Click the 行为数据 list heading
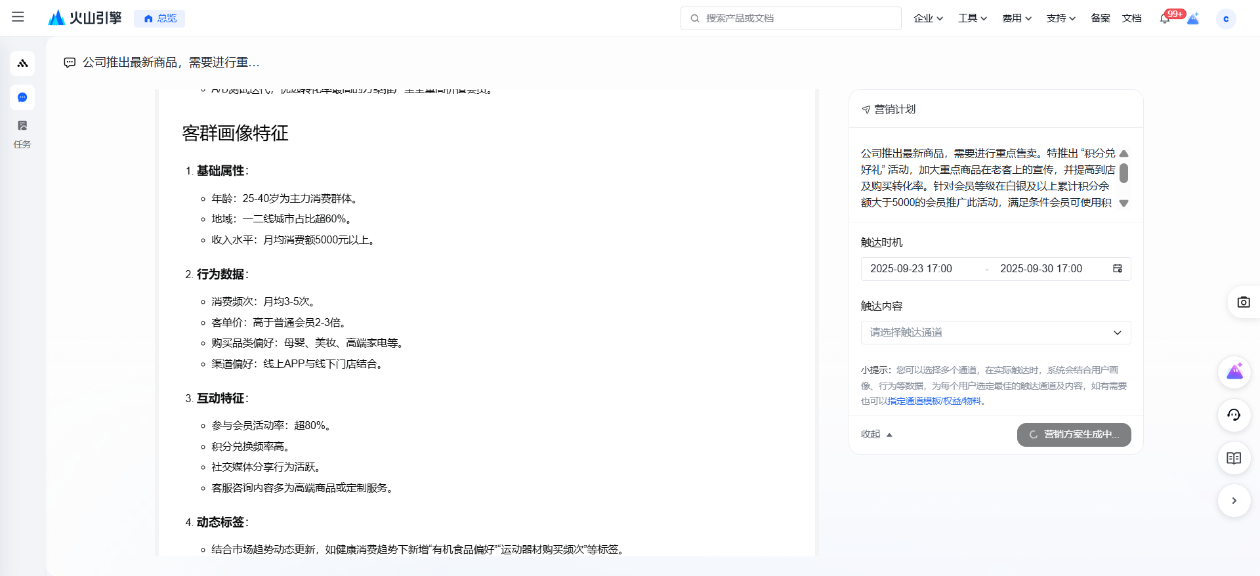Screen dimensions: 1260x576 [x=220, y=274]
